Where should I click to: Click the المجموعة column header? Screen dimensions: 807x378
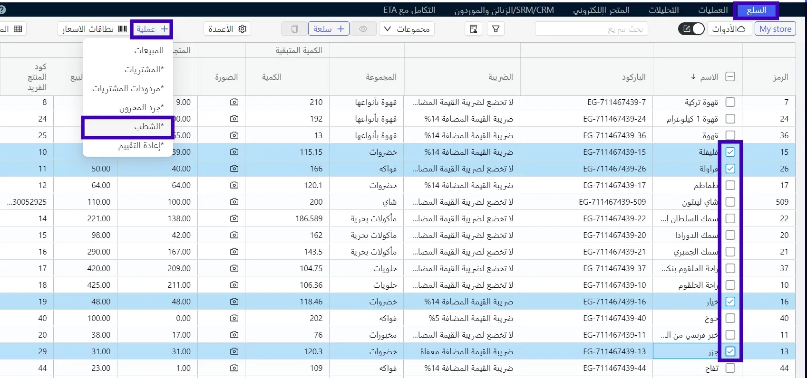coord(381,77)
